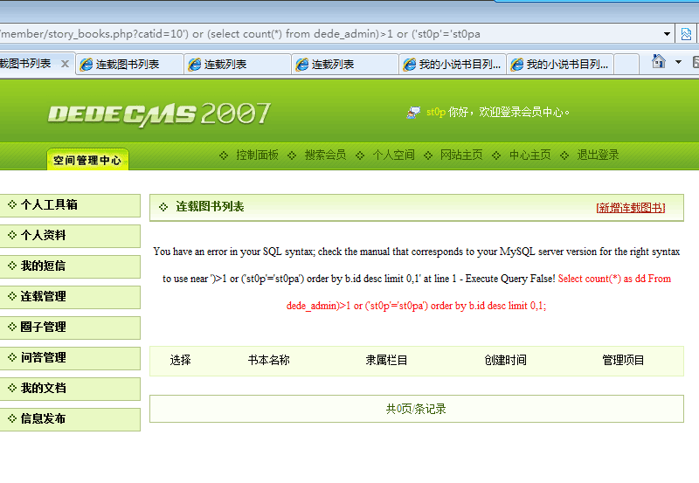Image resolution: width=699 pixels, height=483 pixels.
Task: Click the compatibility view icon beside address bar
Action: [686, 34]
